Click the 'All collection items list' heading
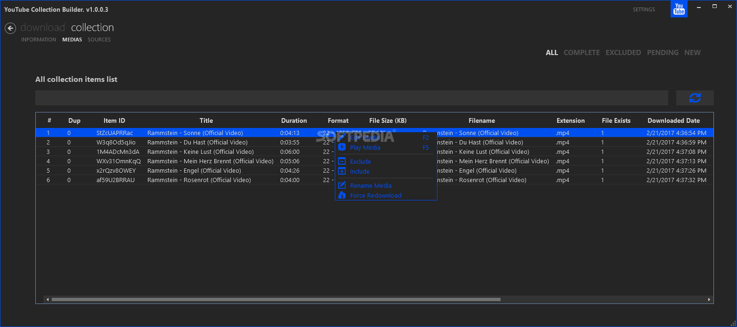 coord(76,80)
